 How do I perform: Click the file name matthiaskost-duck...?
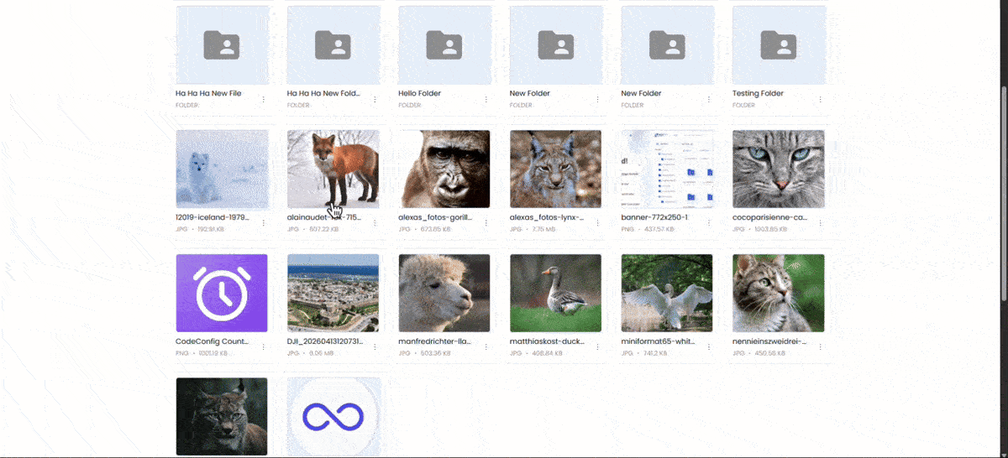[547, 341]
